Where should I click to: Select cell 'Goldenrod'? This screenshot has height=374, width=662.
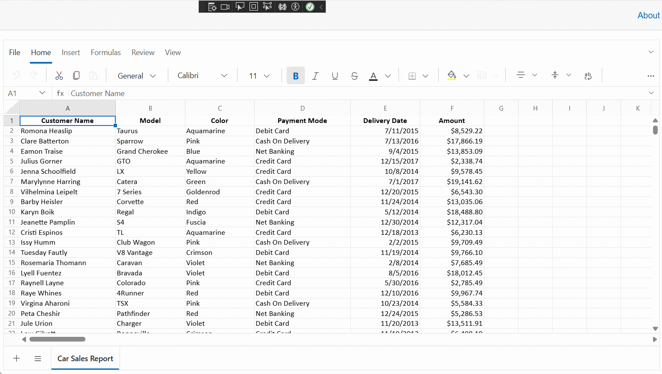point(220,192)
